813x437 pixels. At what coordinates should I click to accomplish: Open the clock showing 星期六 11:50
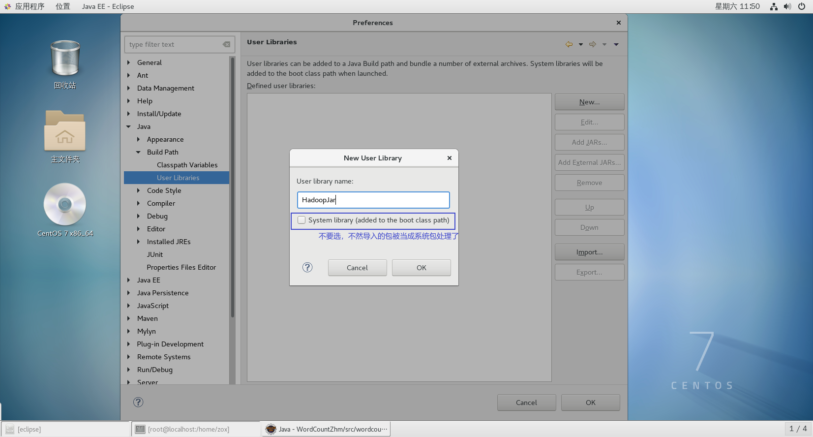coord(737,6)
